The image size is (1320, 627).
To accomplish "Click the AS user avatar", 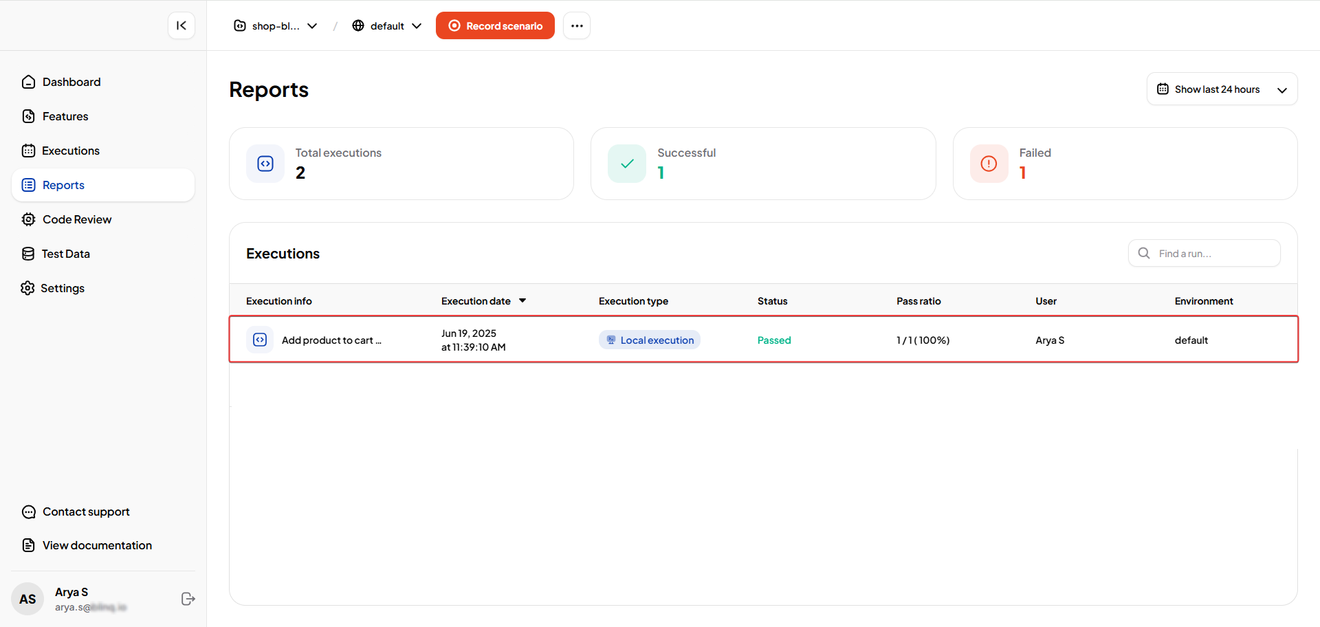I will pos(27,599).
